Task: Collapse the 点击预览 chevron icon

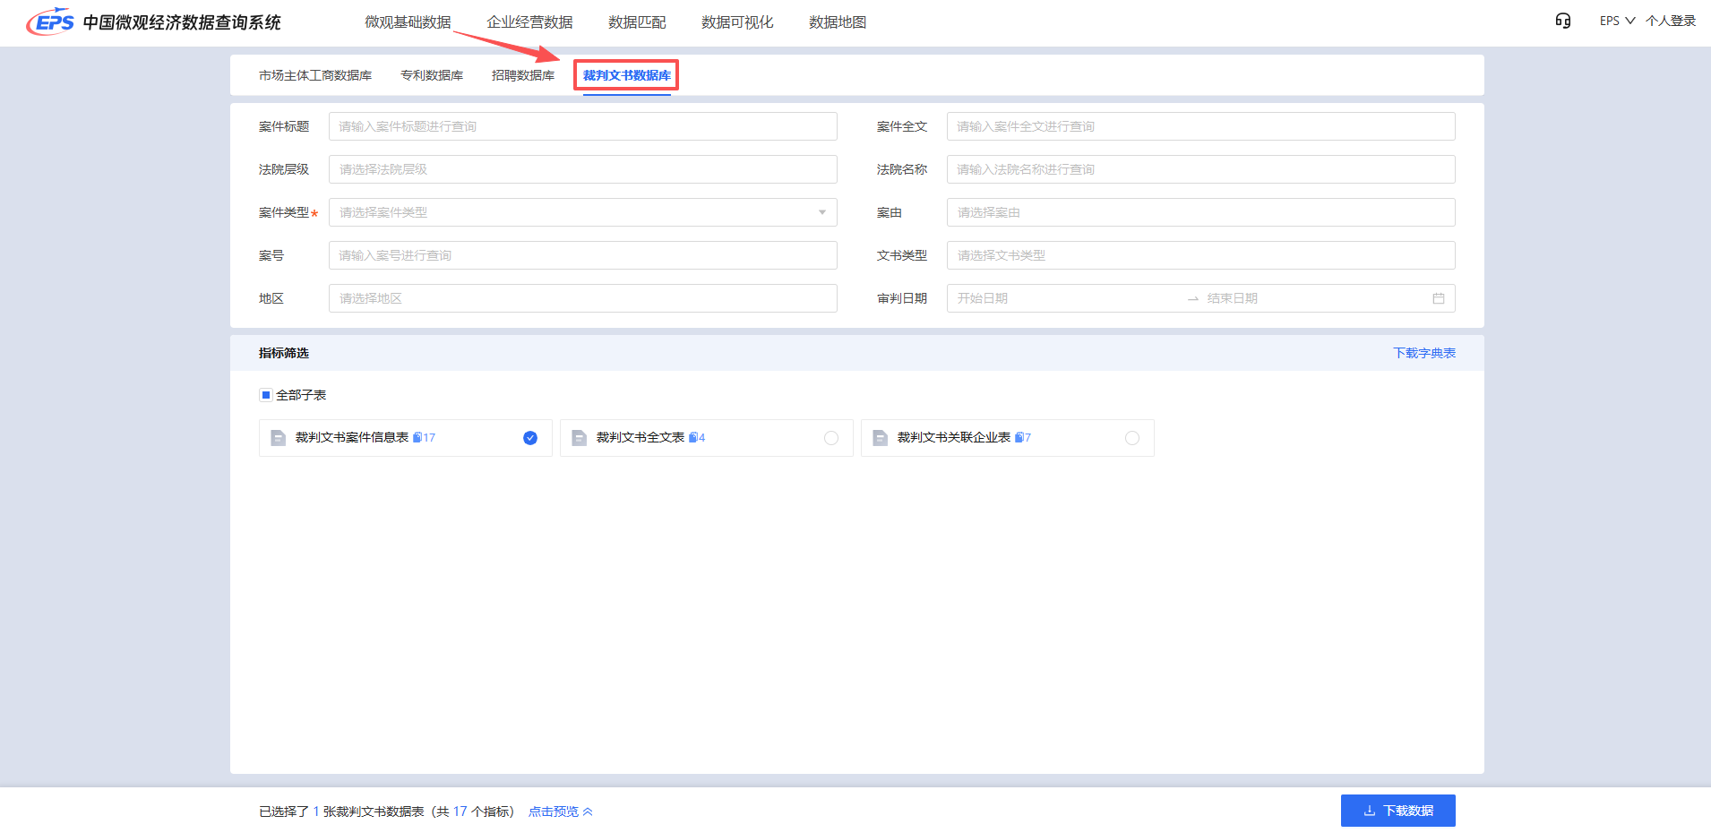Action: click(589, 811)
